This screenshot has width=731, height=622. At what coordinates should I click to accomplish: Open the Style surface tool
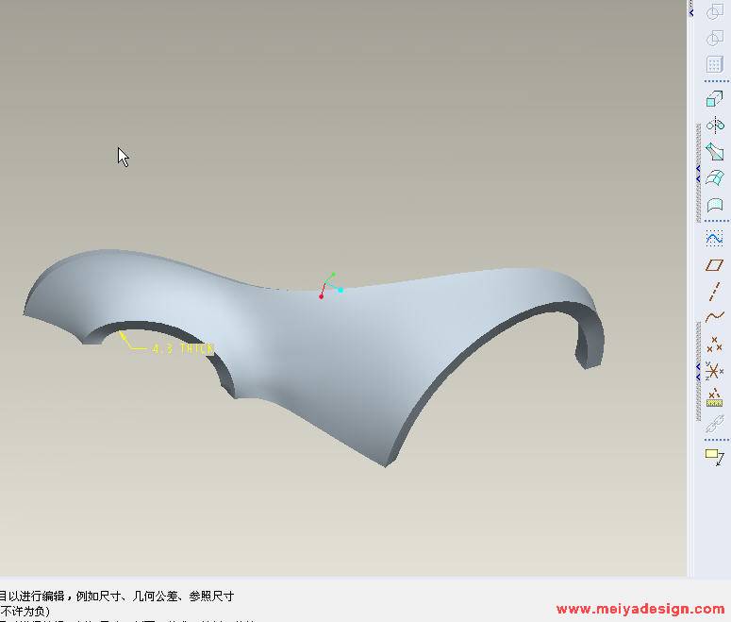(x=715, y=205)
